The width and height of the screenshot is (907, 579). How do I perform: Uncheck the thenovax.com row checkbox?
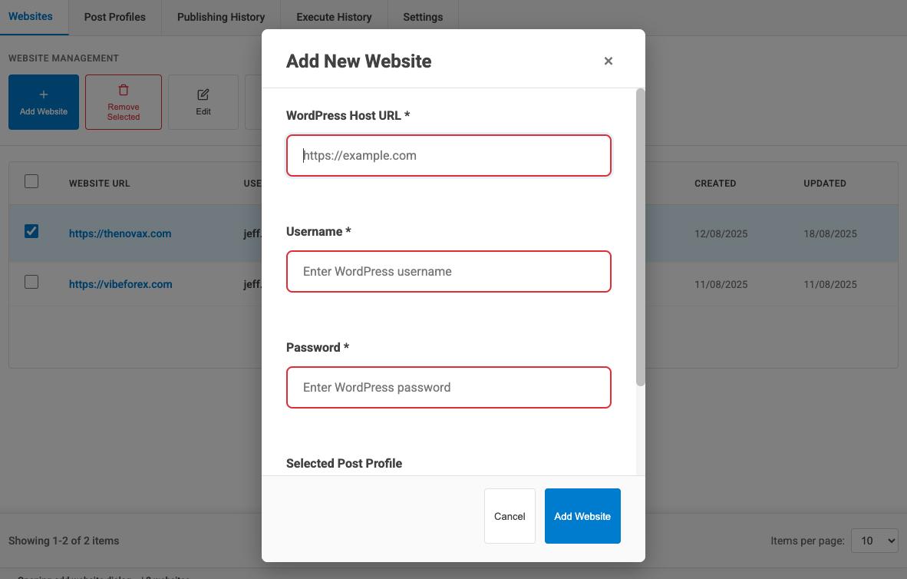(x=31, y=232)
